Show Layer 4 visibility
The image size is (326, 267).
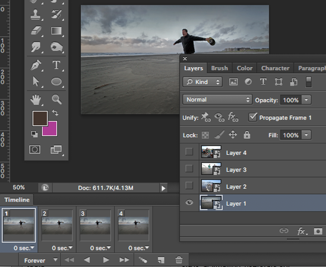[x=189, y=152]
